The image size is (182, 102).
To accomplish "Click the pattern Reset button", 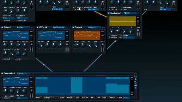I will (38, 97).
